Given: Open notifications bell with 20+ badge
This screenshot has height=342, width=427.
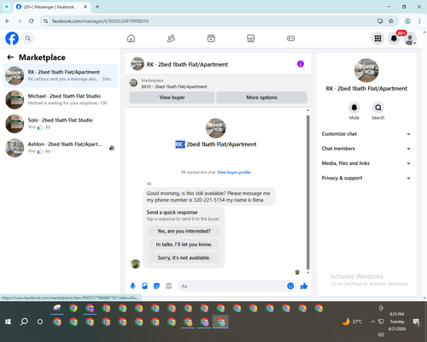Looking at the screenshot, I should coord(394,38).
